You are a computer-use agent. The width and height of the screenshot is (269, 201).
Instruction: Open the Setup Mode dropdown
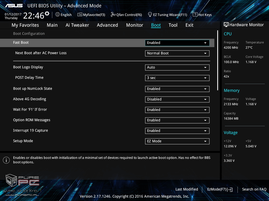coord(177,141)
